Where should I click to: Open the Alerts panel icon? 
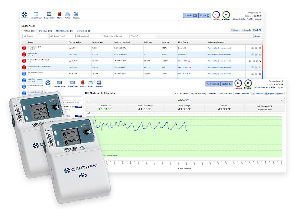point(60,15)
